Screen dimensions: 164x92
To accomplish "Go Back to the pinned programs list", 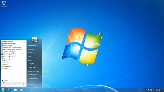I will point(5,81).
